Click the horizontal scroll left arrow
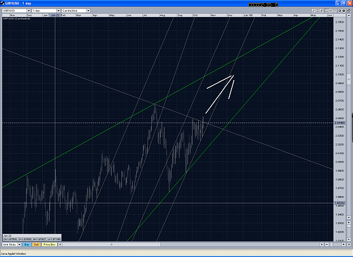Screen dimensions: 353x257 tap(60, 245)
